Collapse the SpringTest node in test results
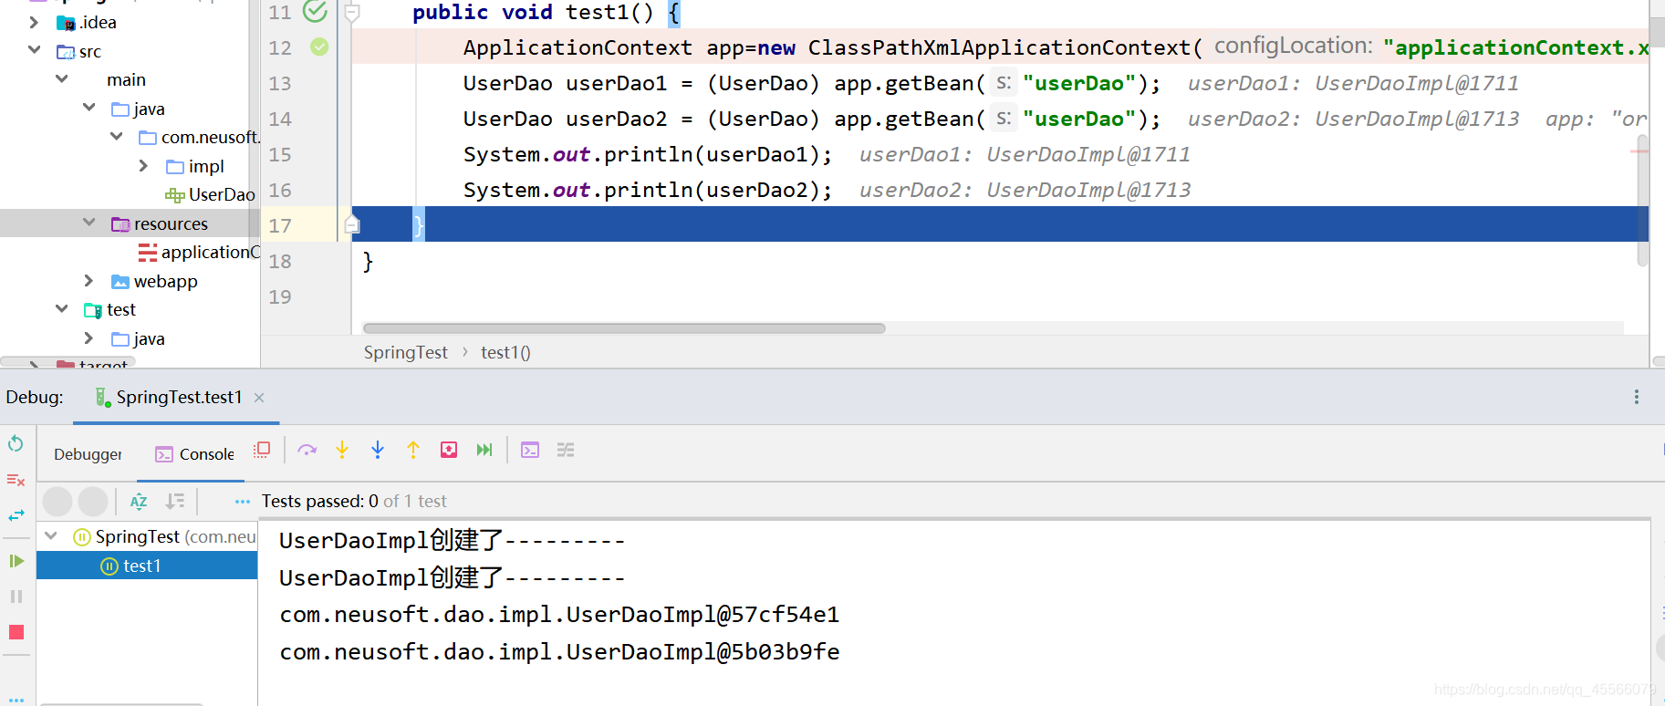Image resolution: width=1665 pixels, height=706 pixels. pos(51,536)
